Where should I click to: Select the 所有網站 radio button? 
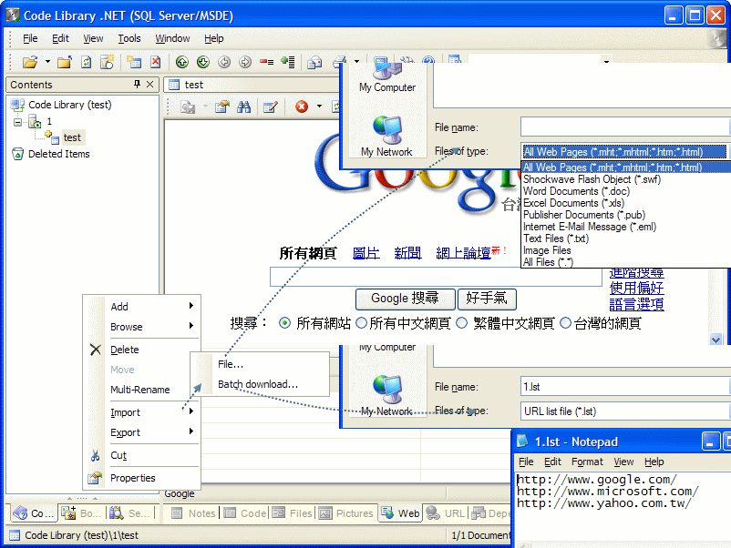pos(285,322)
